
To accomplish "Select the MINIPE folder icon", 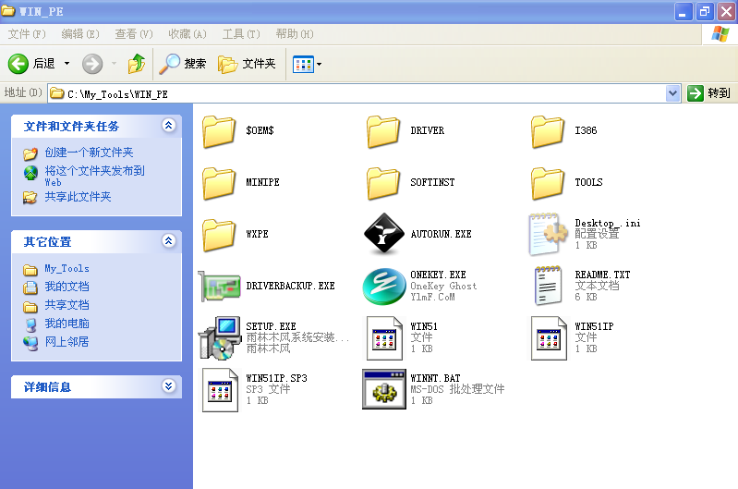I will click(x=219, y=183).
